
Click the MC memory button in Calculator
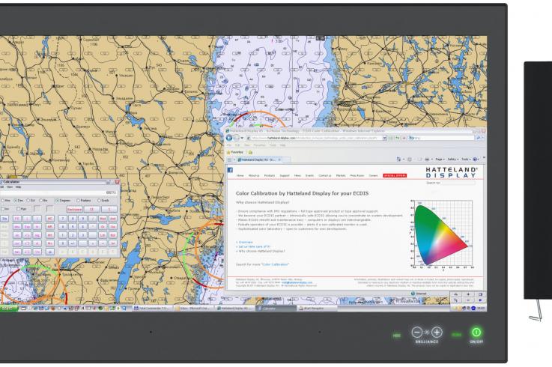click(x=50, y=219)
